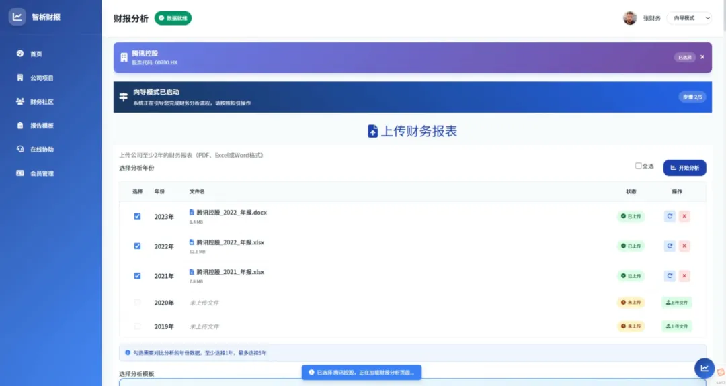Click file name 腾讯控股_2022_年报.docx

pos(231,213)
